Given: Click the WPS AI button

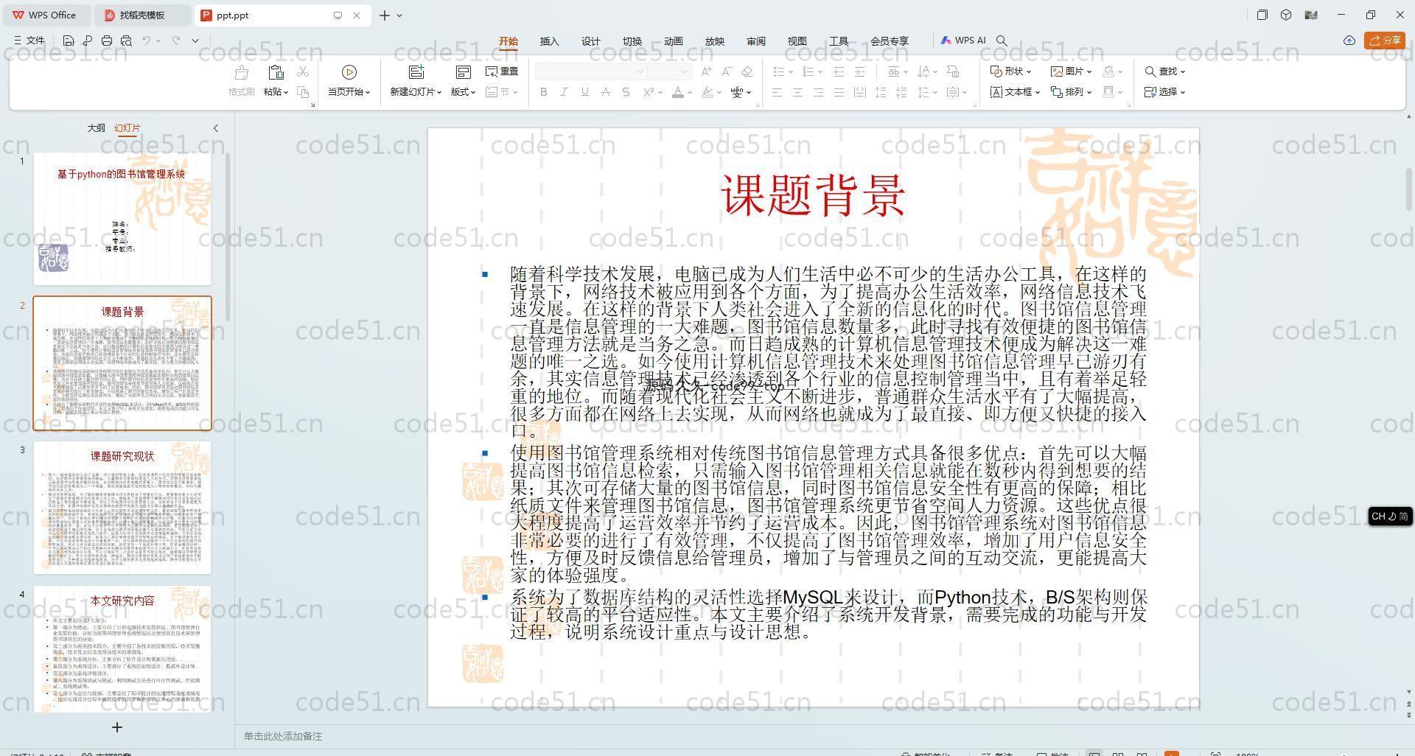Looking at the screenshot, I should click(x=963, y=41).
